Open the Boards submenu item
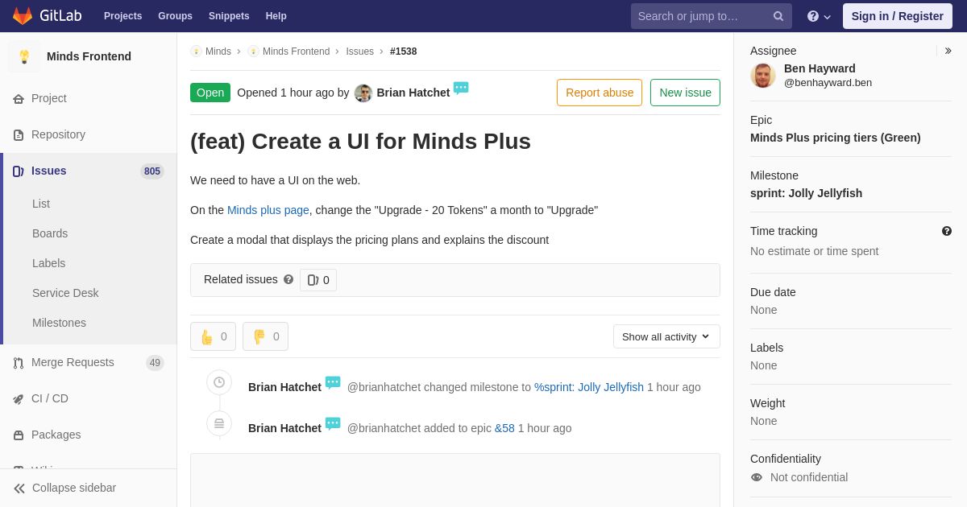Image resolution: width=967 pixels, height=507 pixels. pyautogui.click(x=50, y=233)
